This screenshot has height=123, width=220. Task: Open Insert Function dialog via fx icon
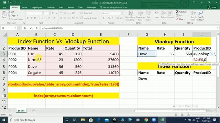(x=36, y=28)
